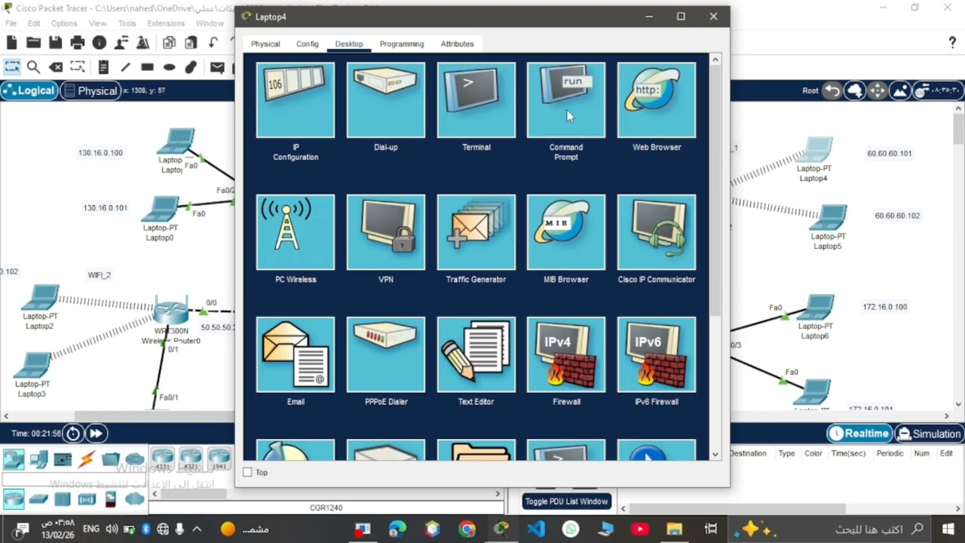Launch Traffic Generator
The image size is (965, 543).
point(476,232)
